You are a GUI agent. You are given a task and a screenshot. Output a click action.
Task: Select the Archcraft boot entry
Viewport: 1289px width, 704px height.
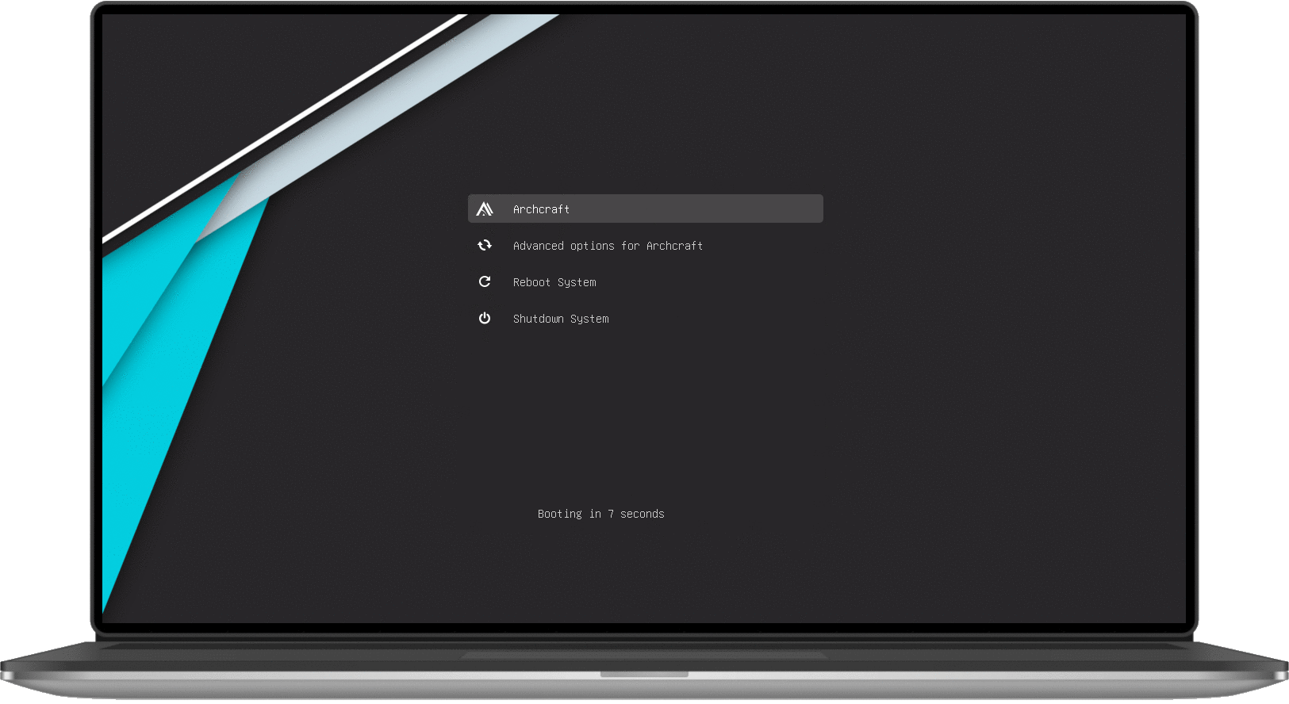[646, 209]
